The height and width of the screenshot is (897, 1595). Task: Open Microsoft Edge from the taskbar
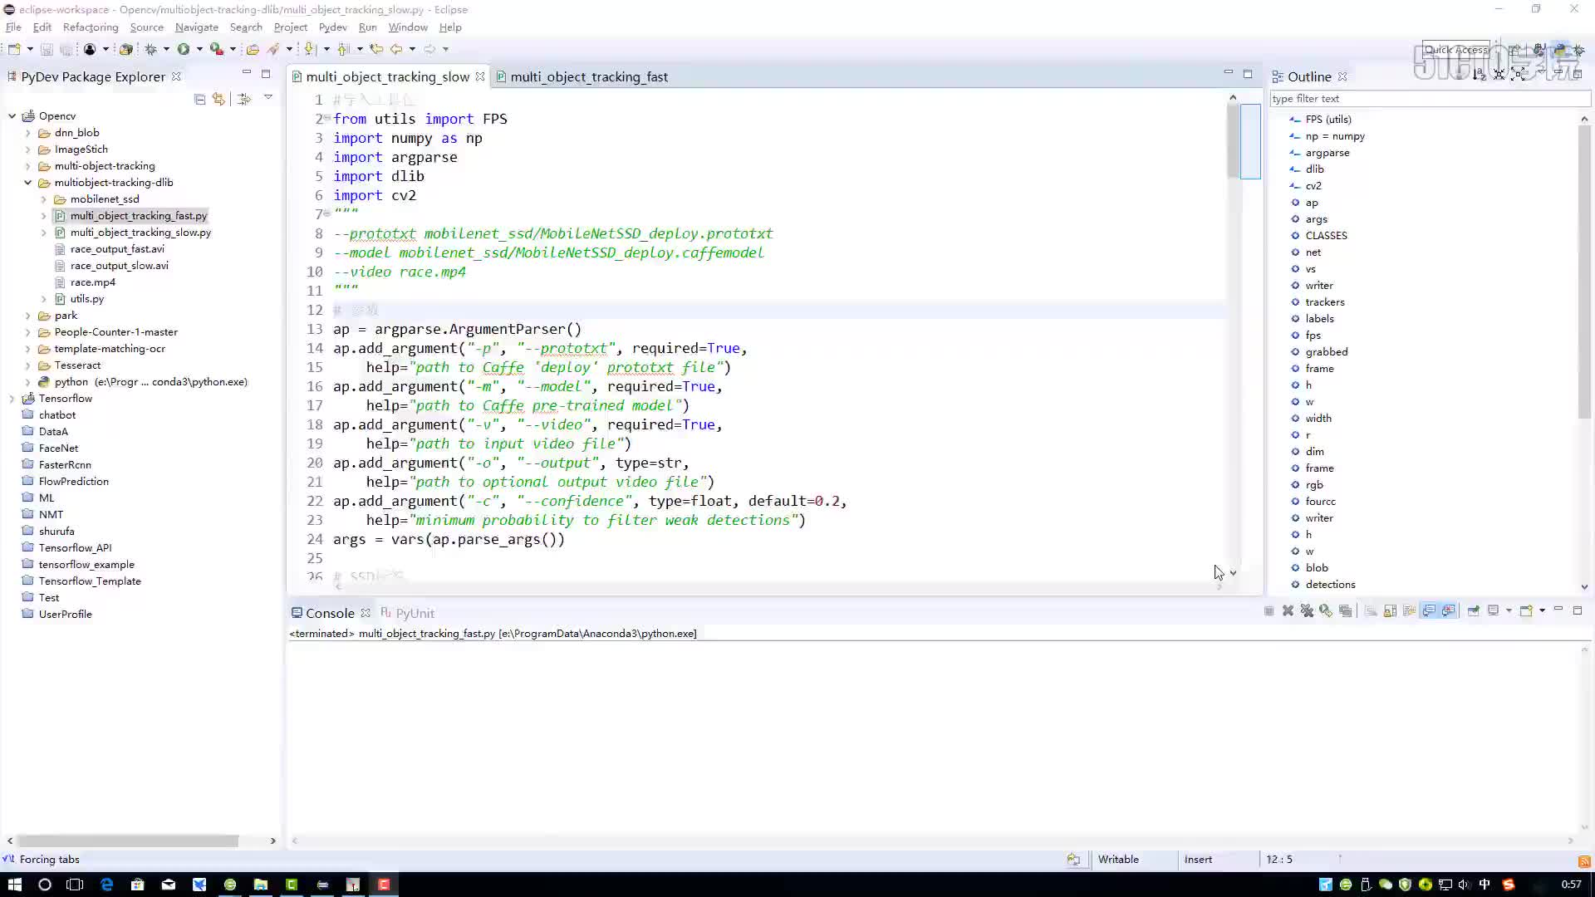106,885
